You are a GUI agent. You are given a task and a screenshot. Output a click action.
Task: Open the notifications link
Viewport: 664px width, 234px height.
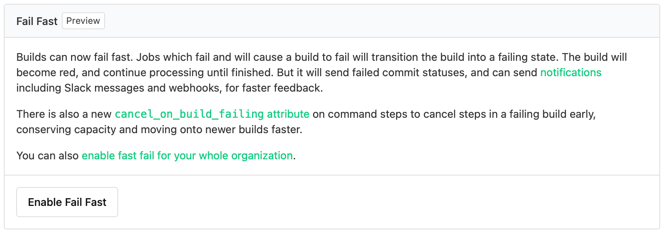(570, 72)
